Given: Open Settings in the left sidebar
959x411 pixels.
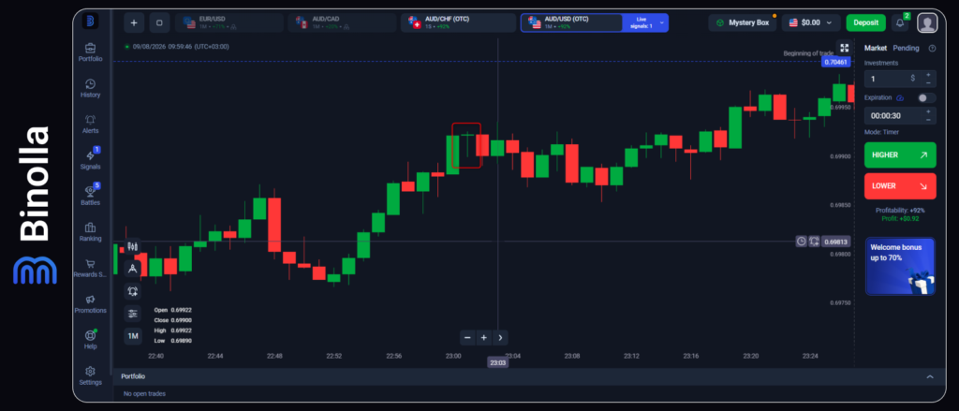Looking at the screenshot, I should [91, 375].
